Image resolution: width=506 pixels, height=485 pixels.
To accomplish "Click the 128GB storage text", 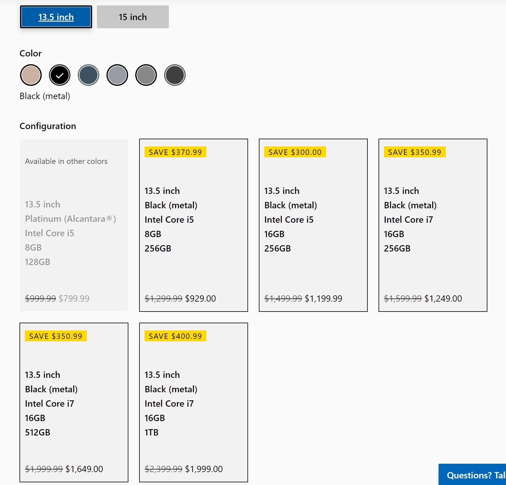I will click(37, 262).
